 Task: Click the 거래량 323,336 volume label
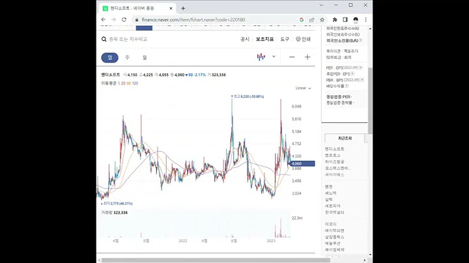tap(114, 213)
